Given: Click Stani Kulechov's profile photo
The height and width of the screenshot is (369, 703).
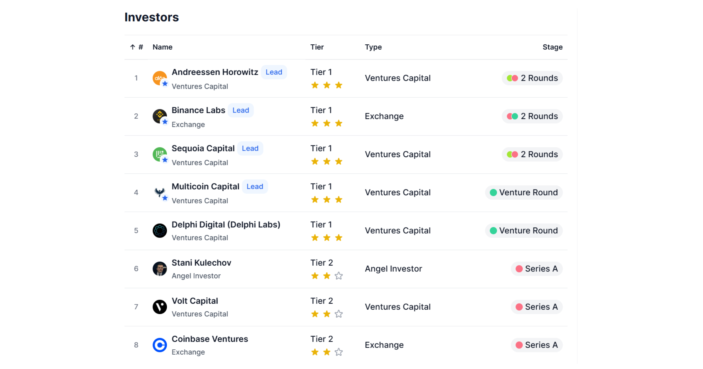Looking at the screenshot, I should (160, 269).
